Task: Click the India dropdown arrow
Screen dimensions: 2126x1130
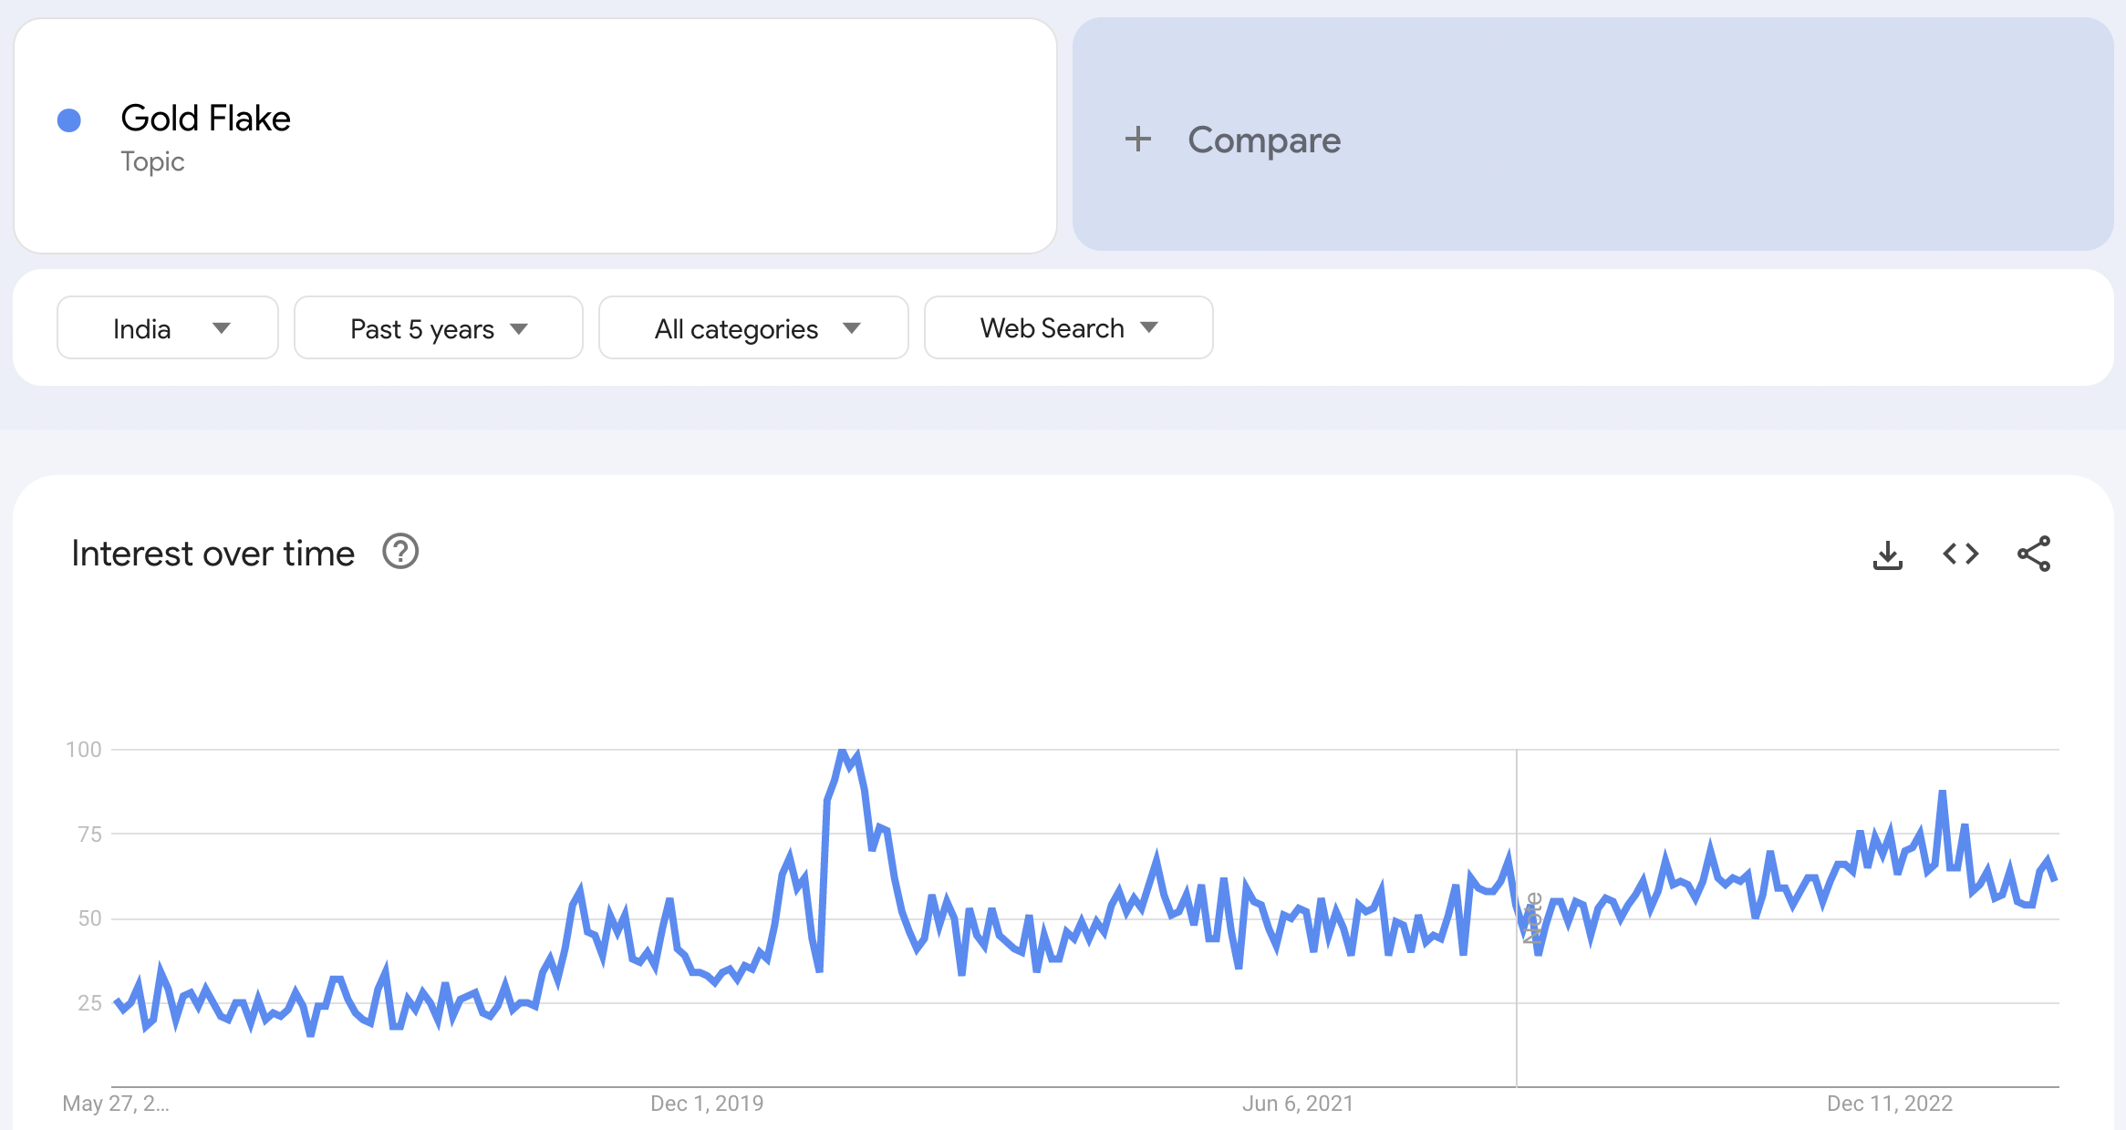Action: coord(221,328)
